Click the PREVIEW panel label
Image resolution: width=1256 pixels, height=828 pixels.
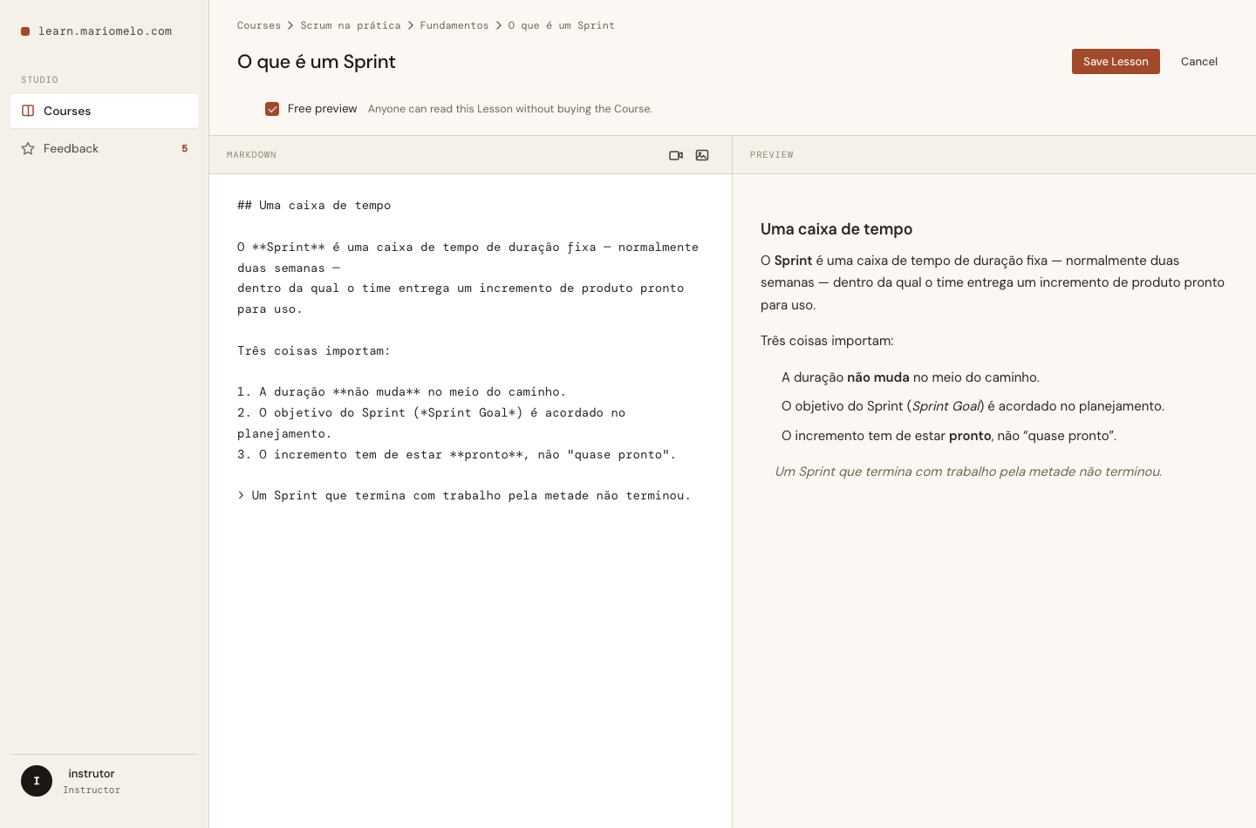click(x=772, y=155)
